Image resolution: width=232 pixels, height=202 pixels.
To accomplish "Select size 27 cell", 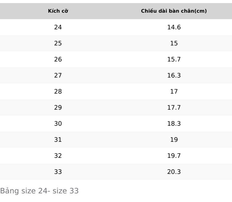I will click(58, 75).
